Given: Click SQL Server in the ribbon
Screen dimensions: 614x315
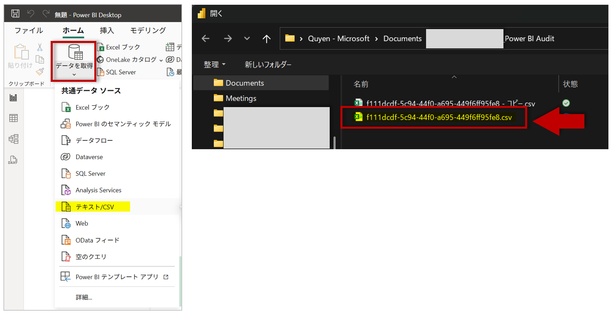Looking at the screenshot, I should click(117, 72).
